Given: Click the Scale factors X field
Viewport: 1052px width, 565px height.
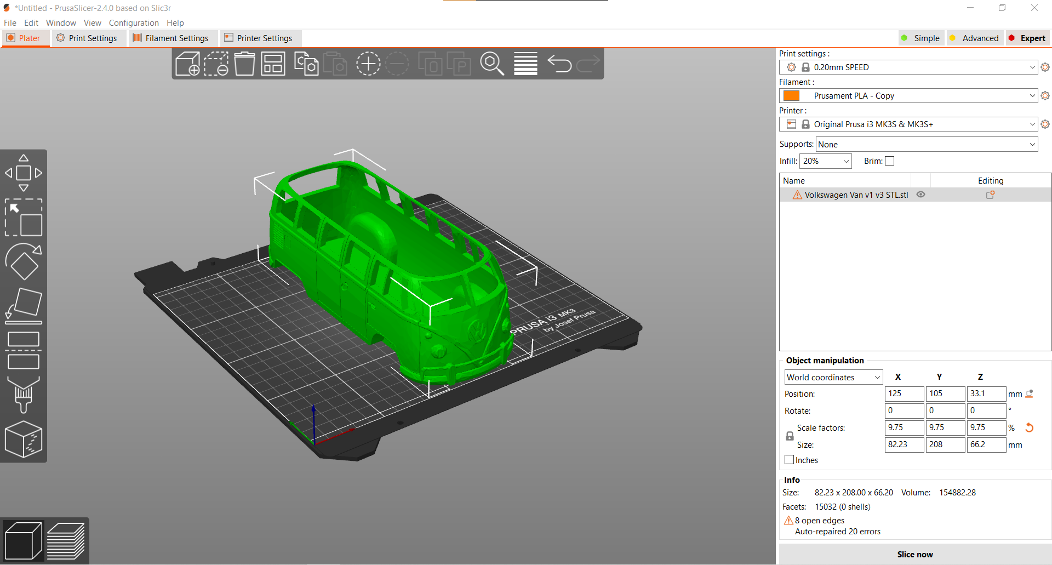Looking at the screenshot, I should click(904, 427).
